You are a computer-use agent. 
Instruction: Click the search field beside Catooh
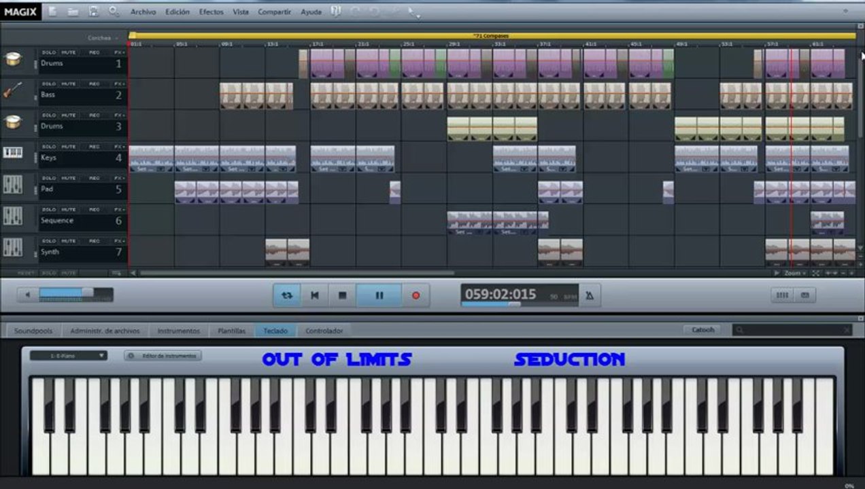(x=792, y=330)
